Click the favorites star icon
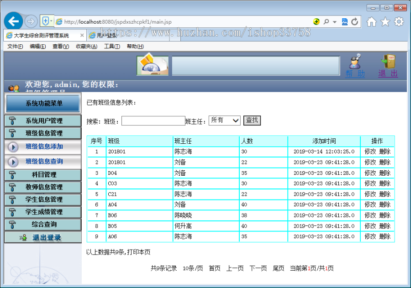Image resolution: width=411 pixels, height=288 pixels. tap(385, 21)
